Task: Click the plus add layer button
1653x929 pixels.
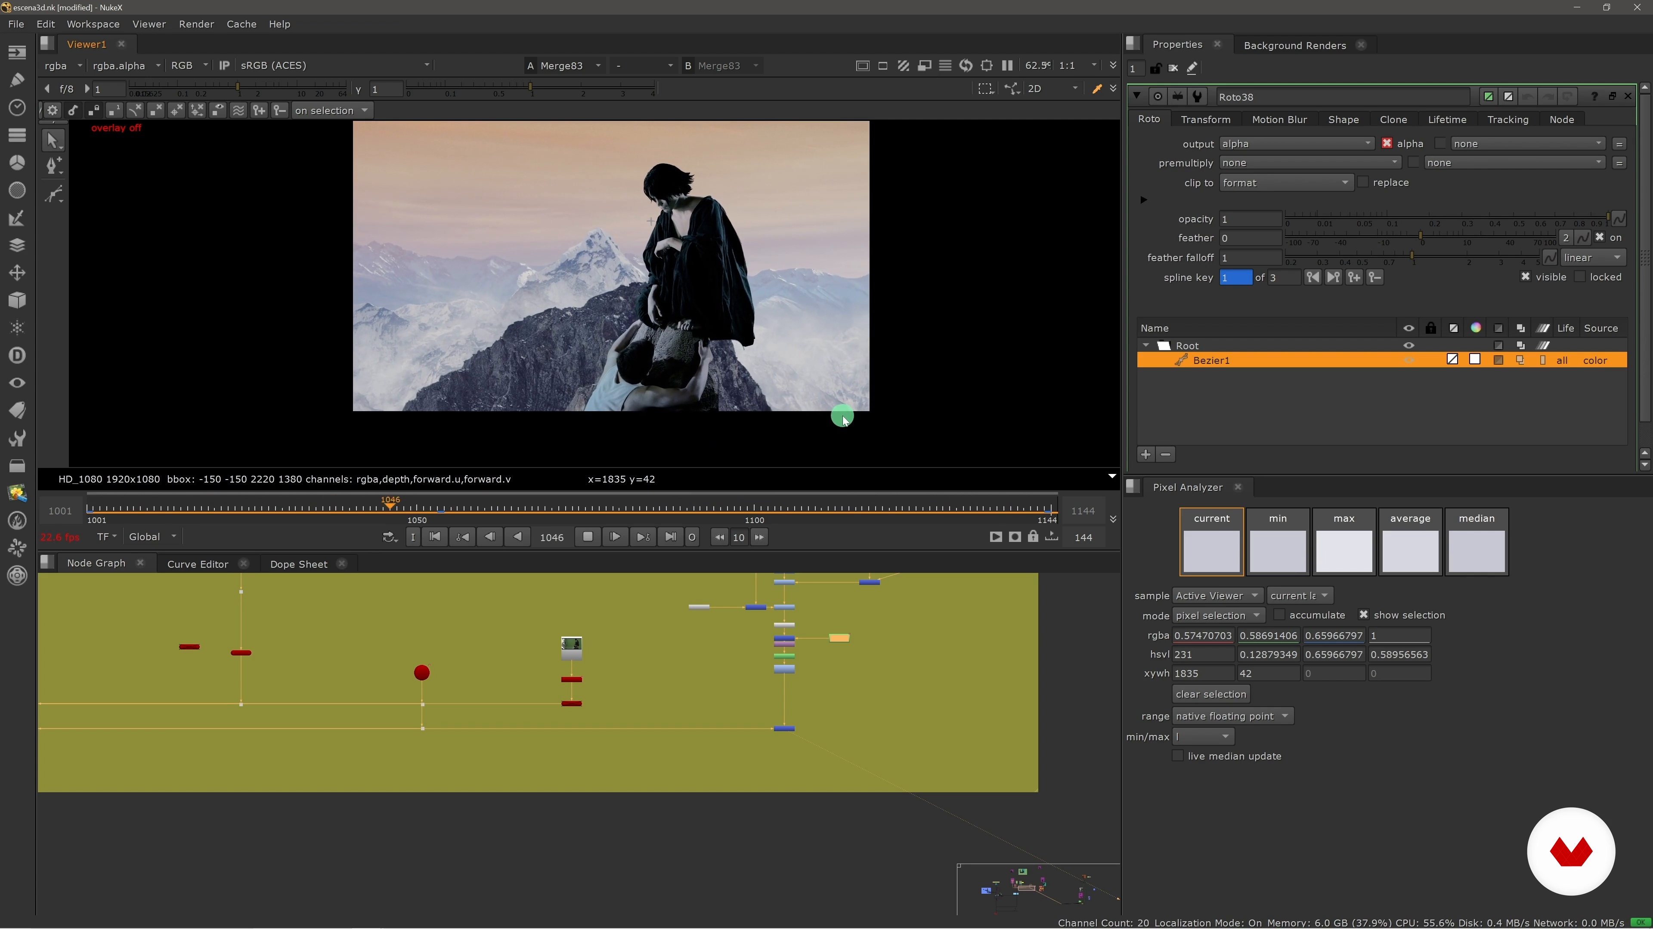Action: 1145,455
